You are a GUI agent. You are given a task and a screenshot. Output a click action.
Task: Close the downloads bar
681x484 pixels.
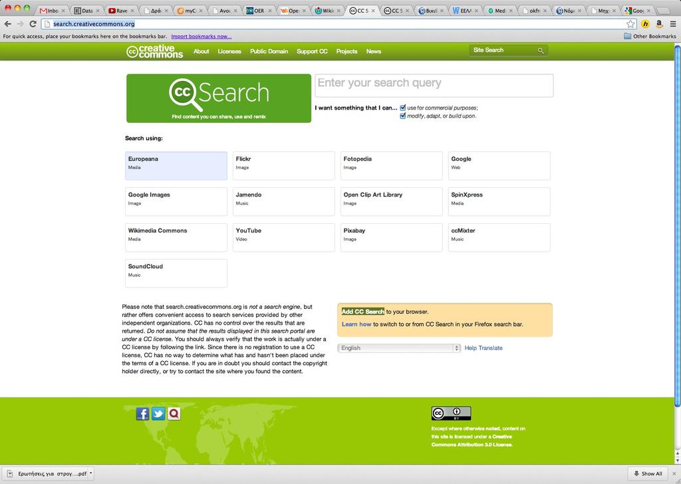coord(674,473)
